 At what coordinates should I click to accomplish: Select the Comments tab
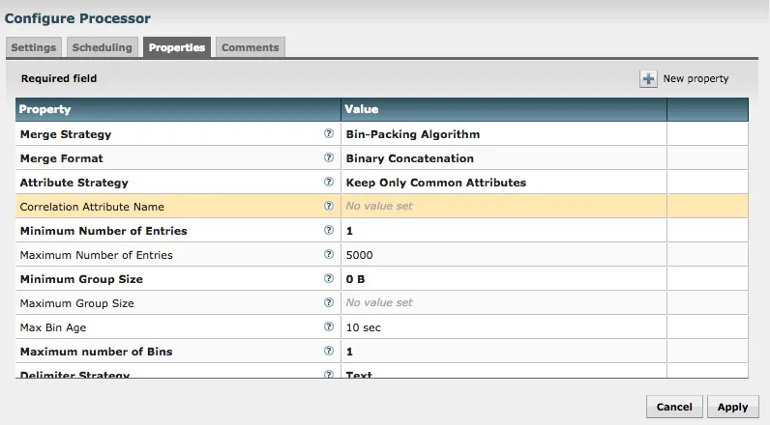(x=250, y=47)
